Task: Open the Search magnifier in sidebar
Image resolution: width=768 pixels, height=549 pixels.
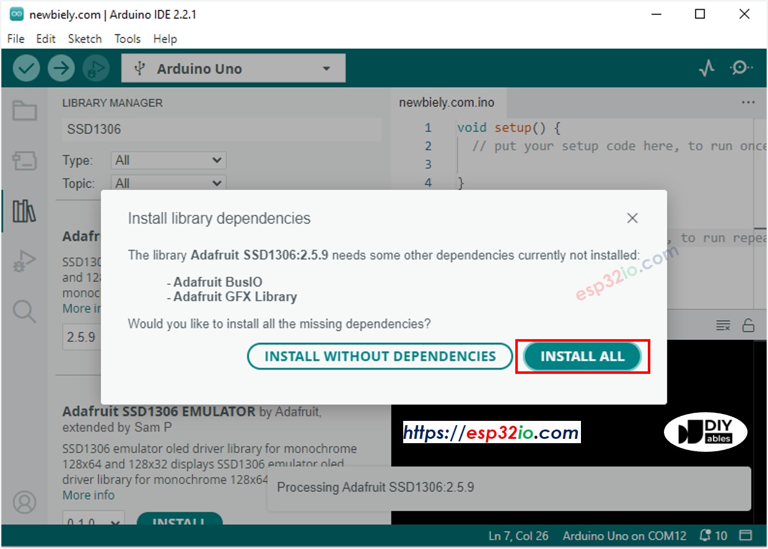Action: point(25,311)
